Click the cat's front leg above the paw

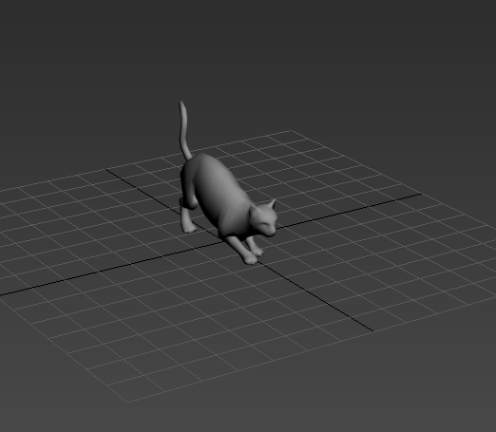(236, 247)
